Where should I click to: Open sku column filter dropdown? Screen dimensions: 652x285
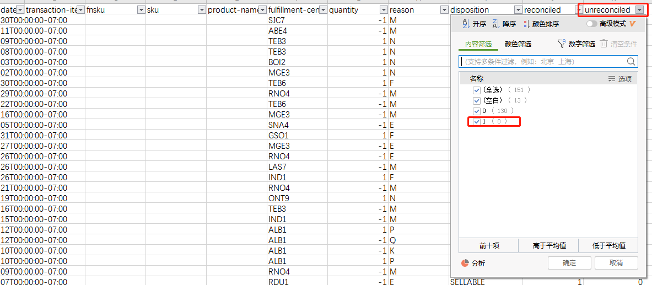(x=202, y=10)
